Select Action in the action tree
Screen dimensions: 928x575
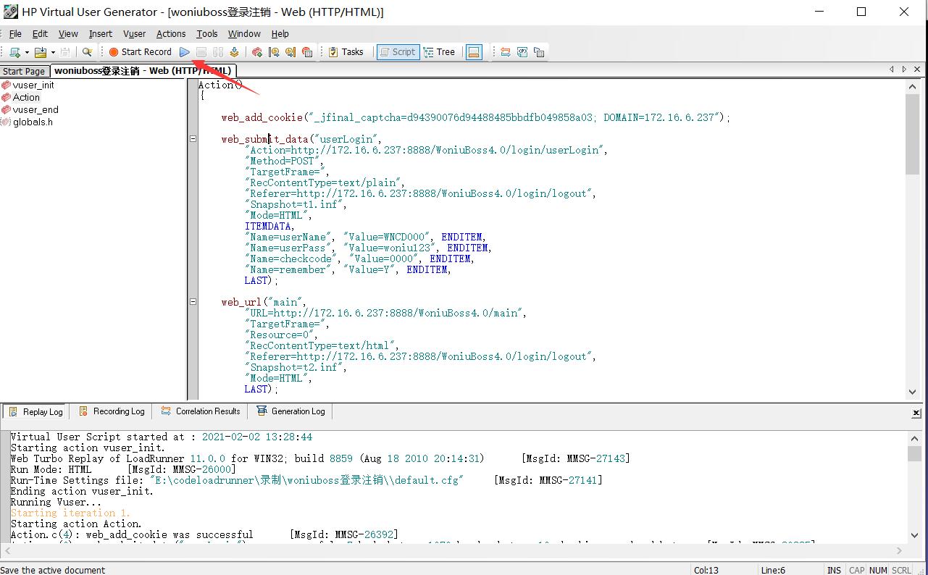coord(26,97)
